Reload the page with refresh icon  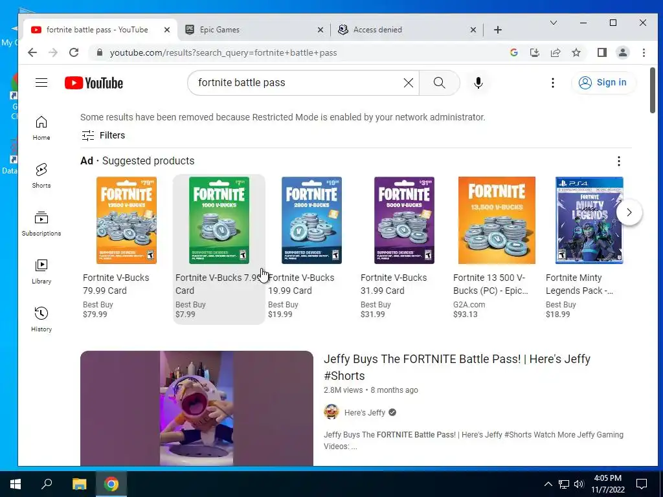pyautogui.click(x=74, y=52)
